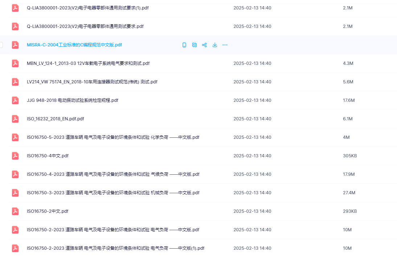Open JJG 948-2018 电动振动试验系统检定规程.pdf
This screenshot has height=257, width=397.
(x=73, y=100)
